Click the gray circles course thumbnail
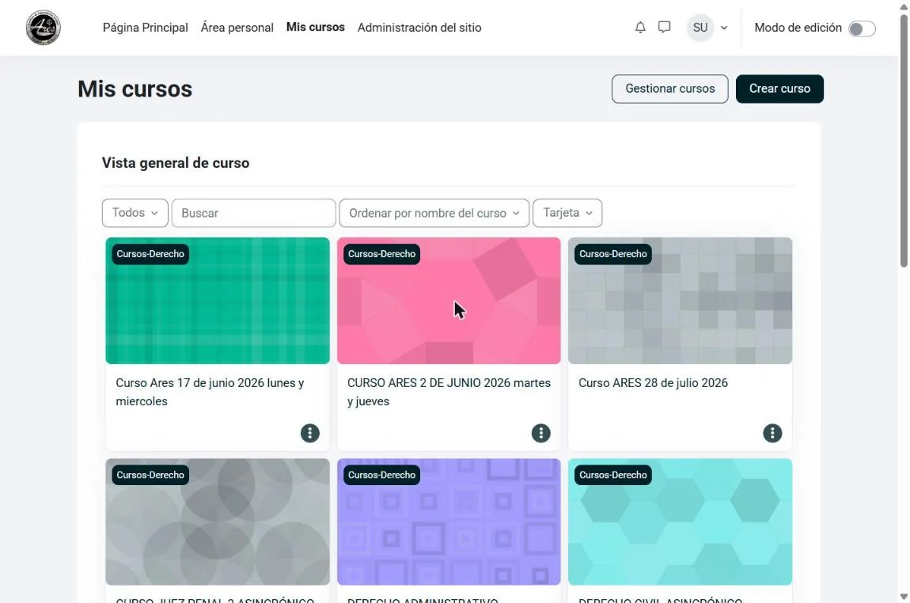This screenshot has width=910, height=603. 218,521
